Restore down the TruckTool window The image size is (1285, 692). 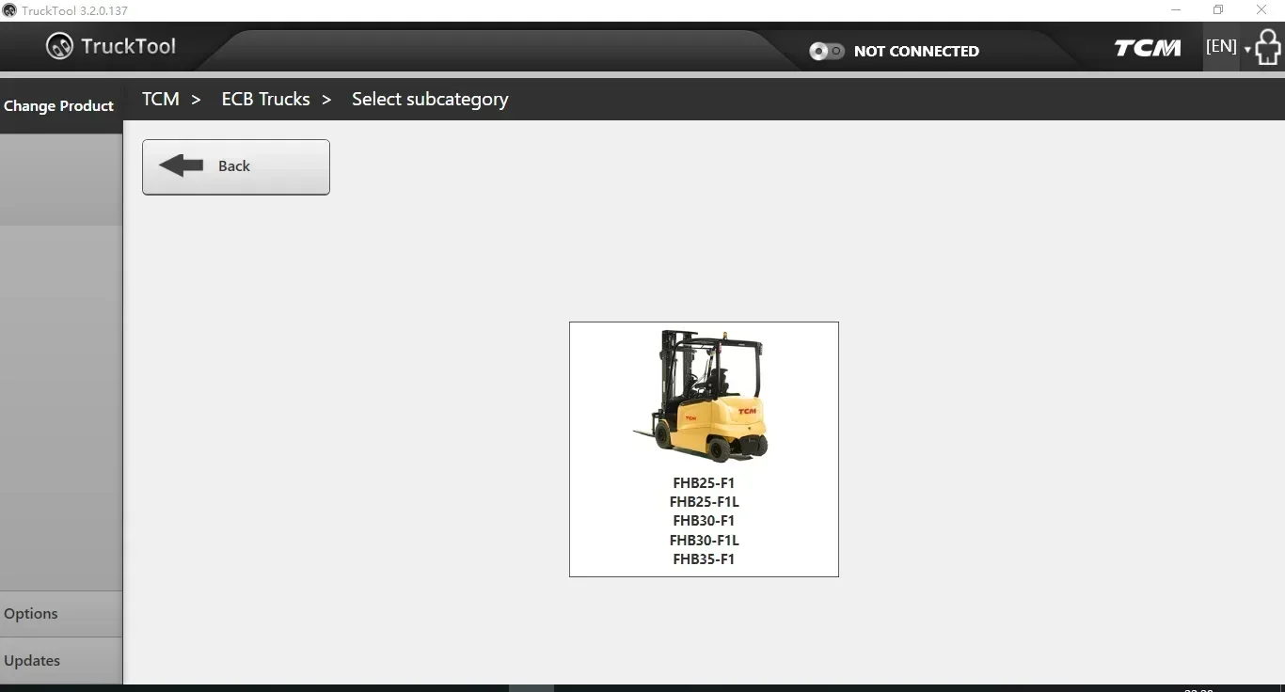point(1218,10)
